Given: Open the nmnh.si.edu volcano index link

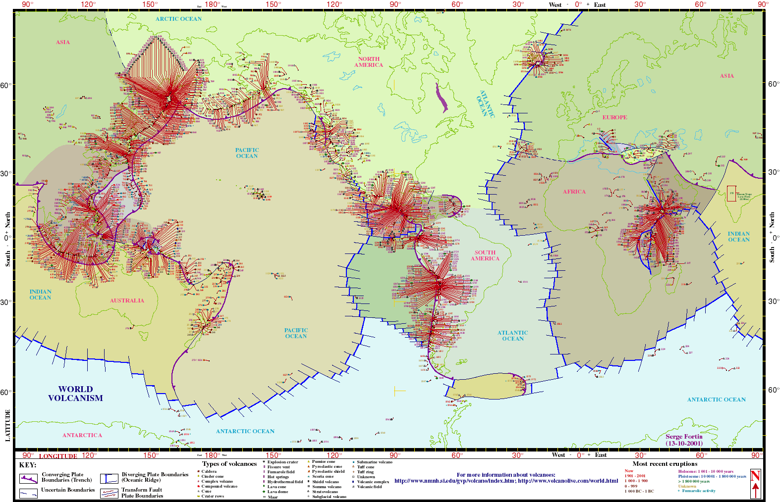Looking at the screenshot, I should click(x=454, y=481).
